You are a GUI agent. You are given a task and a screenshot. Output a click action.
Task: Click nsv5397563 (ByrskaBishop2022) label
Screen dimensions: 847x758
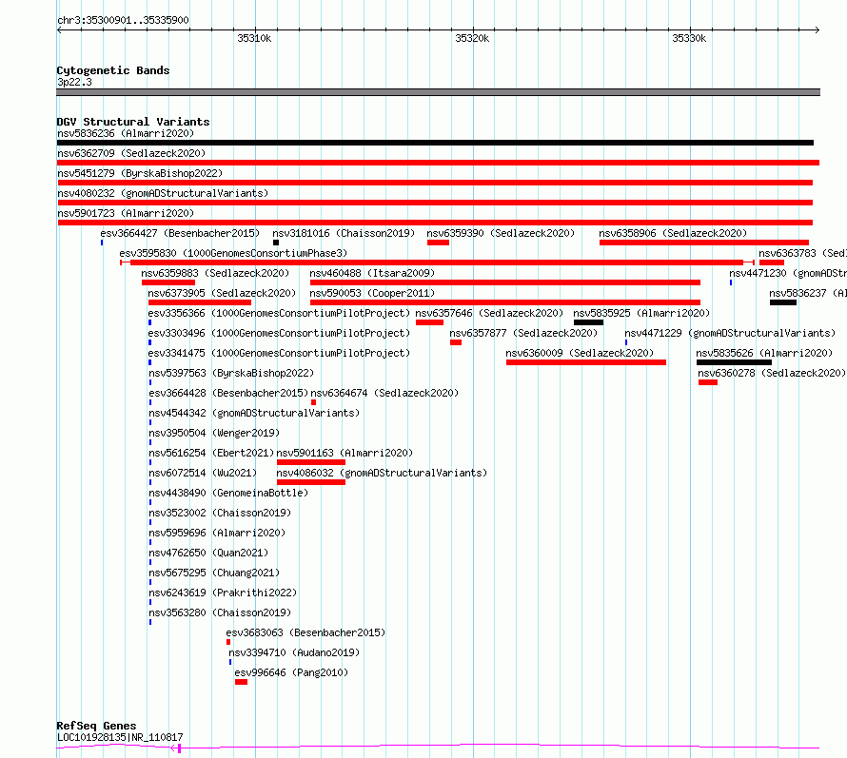click(x=231, y=373)
